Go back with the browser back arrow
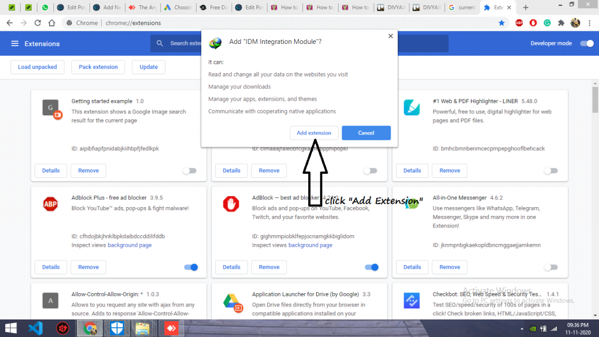Image resolution: width=599 pixels, height=337 pixels. pyautogui.click(x=9, y=23)
